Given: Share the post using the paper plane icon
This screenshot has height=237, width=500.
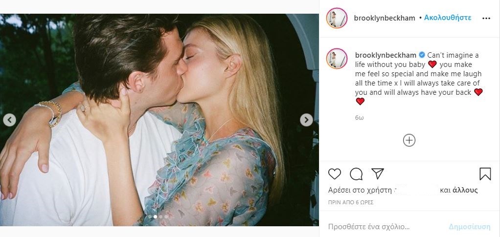Looking at the screenshot, I should tap(377, 174).
